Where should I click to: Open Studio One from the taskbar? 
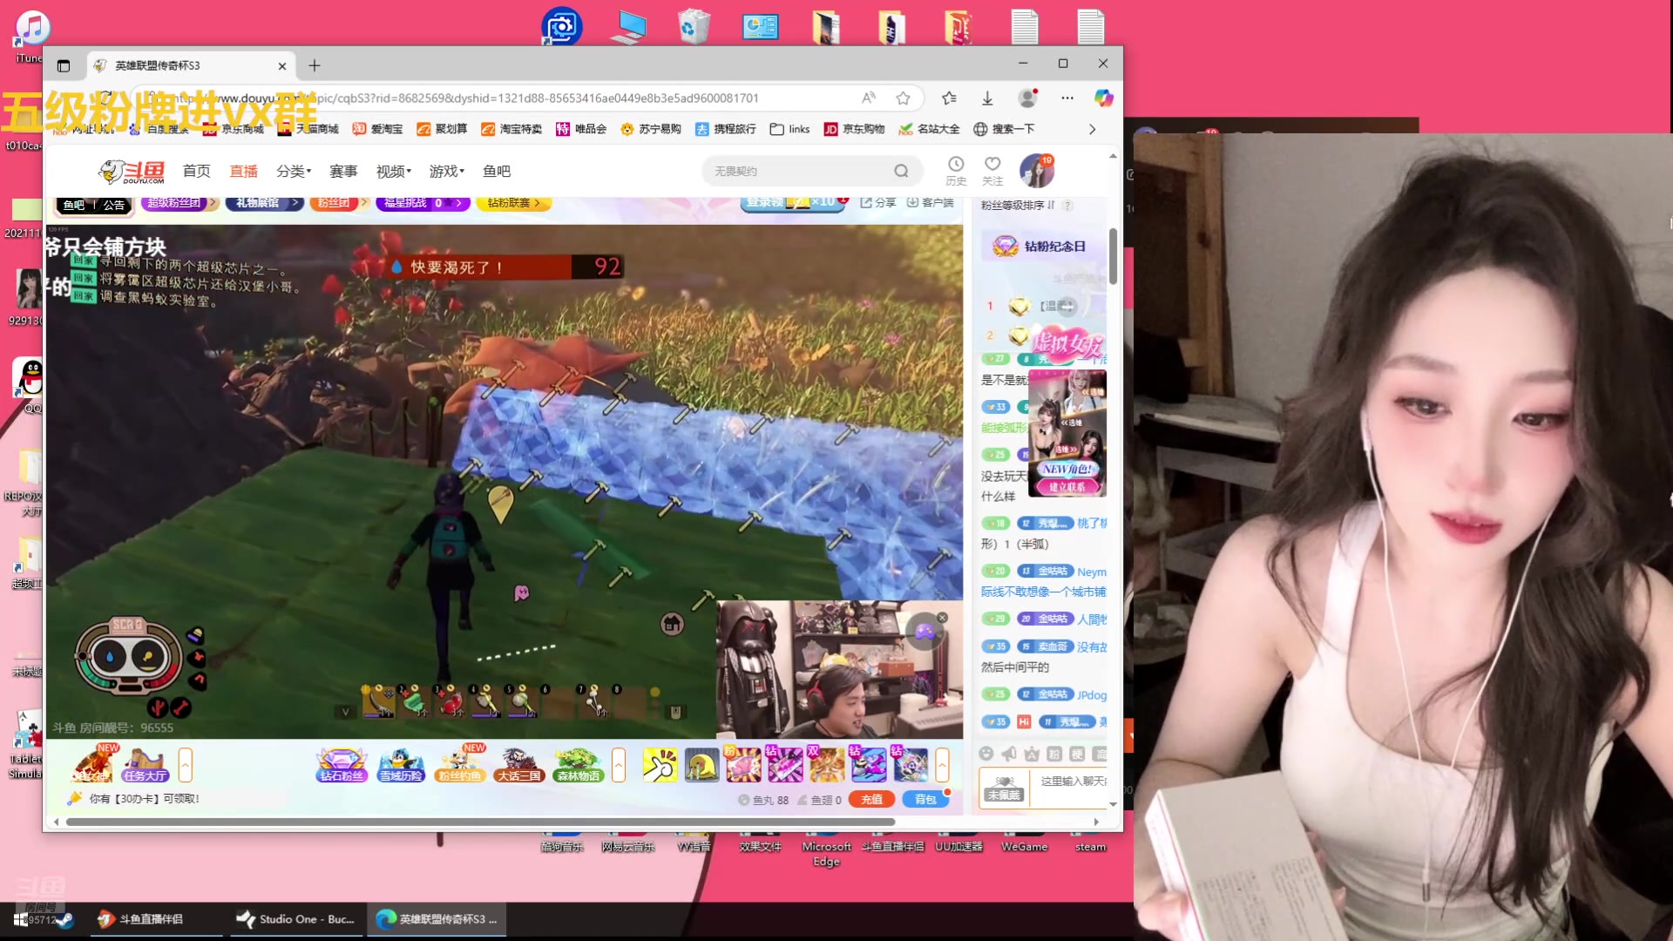(295, 919)
